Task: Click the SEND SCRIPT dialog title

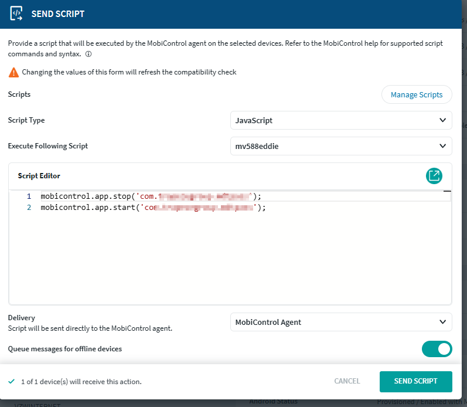Action: (58, 14)
